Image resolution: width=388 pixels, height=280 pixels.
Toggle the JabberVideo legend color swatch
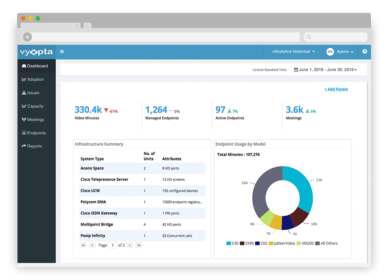click(x=271, y=243)
